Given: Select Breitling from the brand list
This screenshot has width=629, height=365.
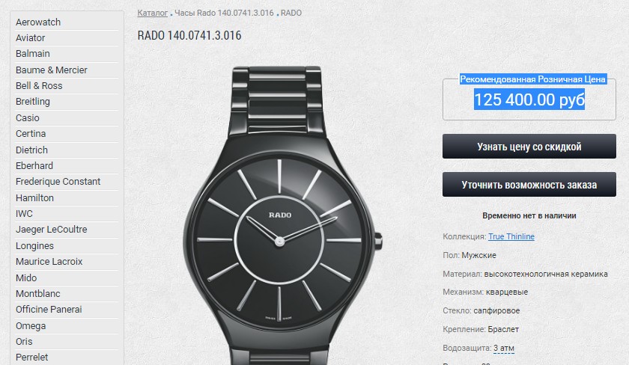Looking at the screenshot, I should point(33,102).
